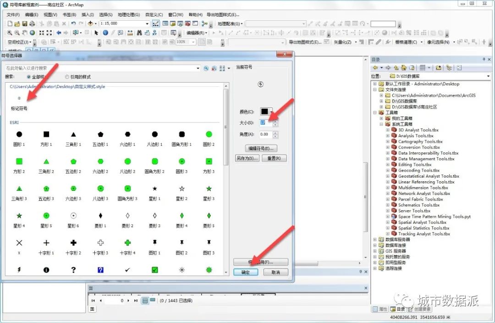
Task: Click the Catalog up one level icon
Action: point(396,67)
